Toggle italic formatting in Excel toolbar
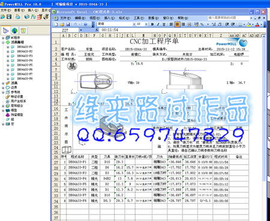Image resolution: width=270 pixels, height=221 pixels. [158, 25]
